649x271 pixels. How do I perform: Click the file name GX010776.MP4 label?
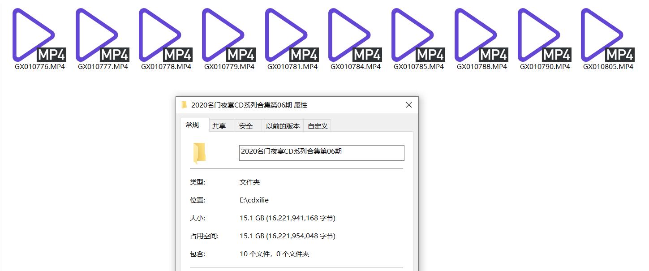(40, 67)
